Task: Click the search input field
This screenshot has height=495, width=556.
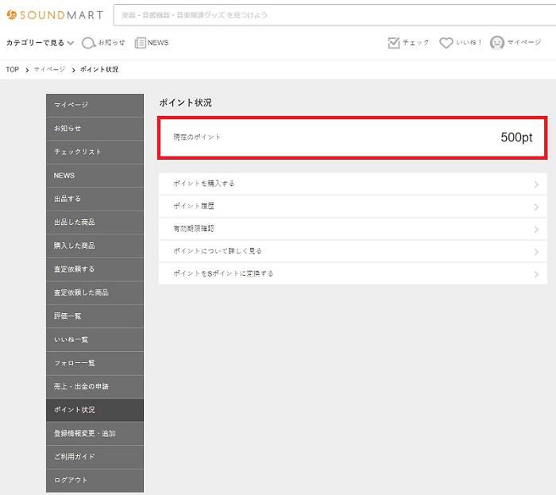Action: (x=334, y=14)
